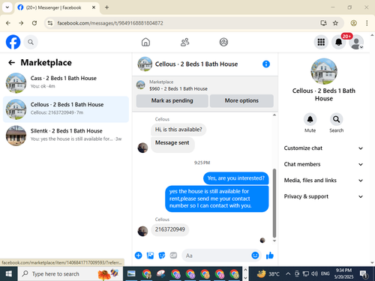The height and width of the screenshot is (281, 375).
Task: Open the tab search dropdown arrow
Action: tap(7, 7)
